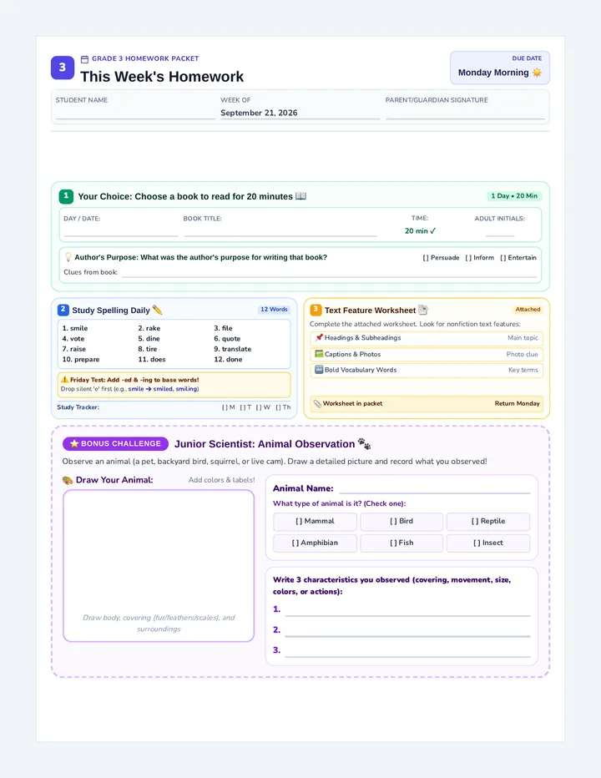Click the open book icon after 20 minutes
The width and height of the screenshot is (601, 778).
pyautogui.click(x=300, y=196)
